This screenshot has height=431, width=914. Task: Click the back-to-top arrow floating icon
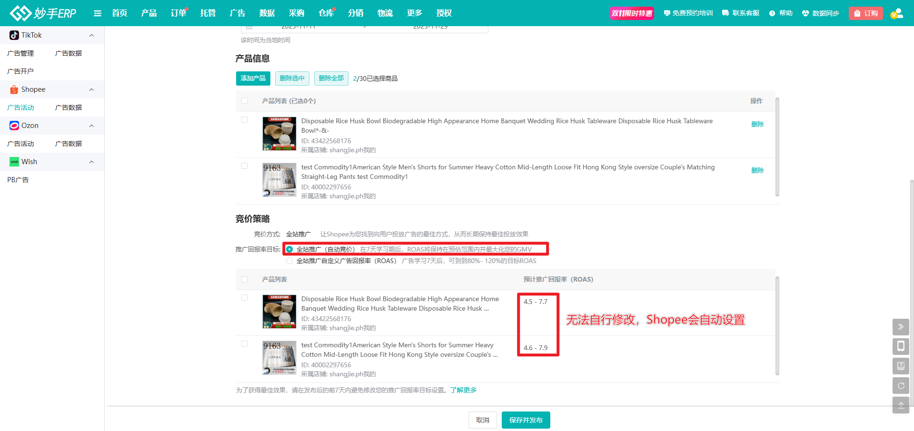[901, 405]
